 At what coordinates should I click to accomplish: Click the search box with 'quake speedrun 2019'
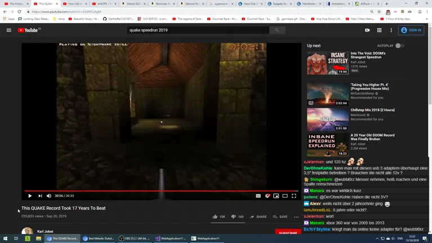pyautogui.click(x=198, y=30)
